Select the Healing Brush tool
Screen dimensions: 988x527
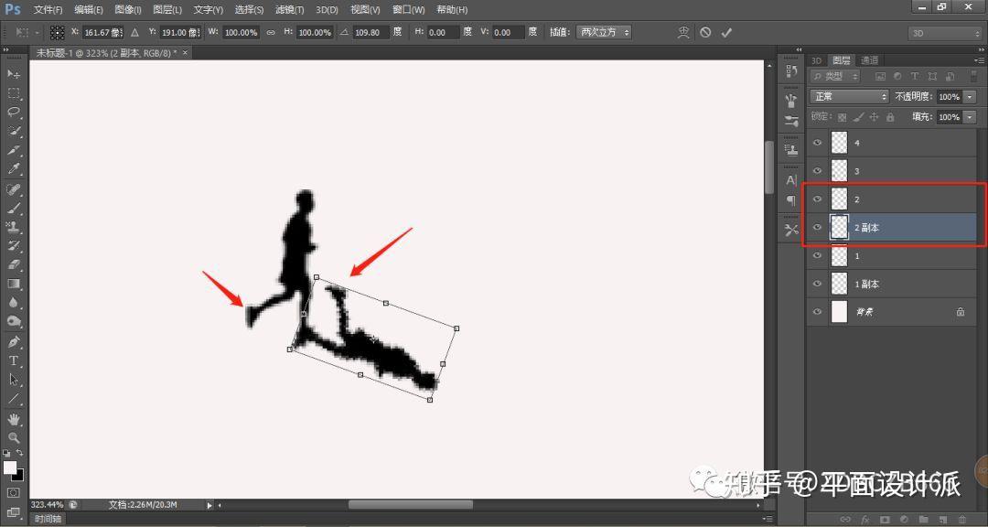(13, 189)
